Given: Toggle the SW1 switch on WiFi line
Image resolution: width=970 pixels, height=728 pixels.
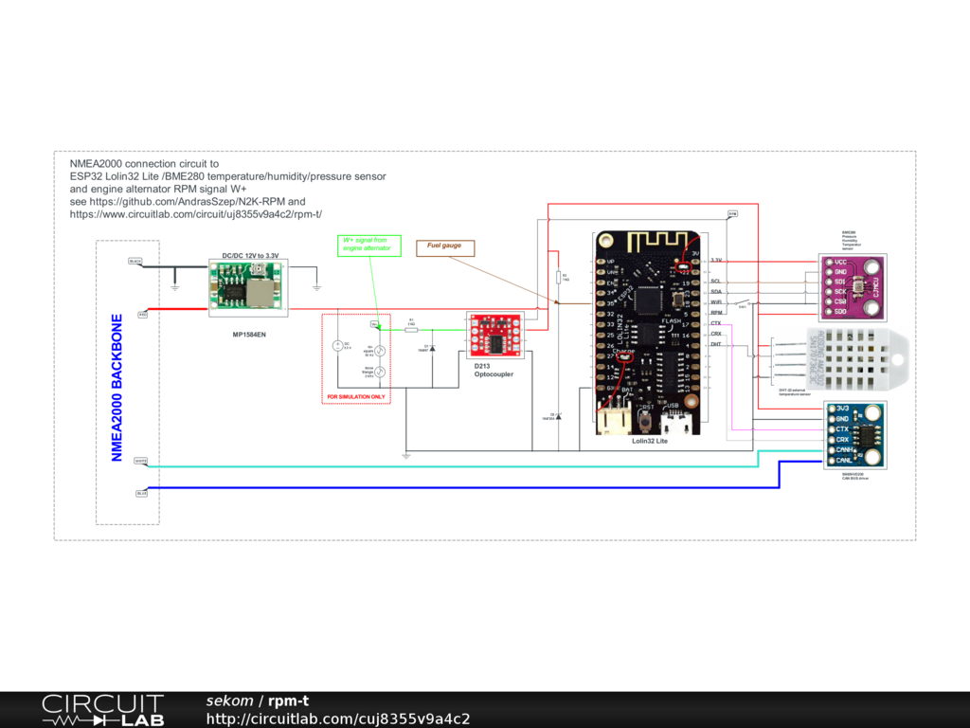Looking at the screenshot, I should [x=744, y=303].
